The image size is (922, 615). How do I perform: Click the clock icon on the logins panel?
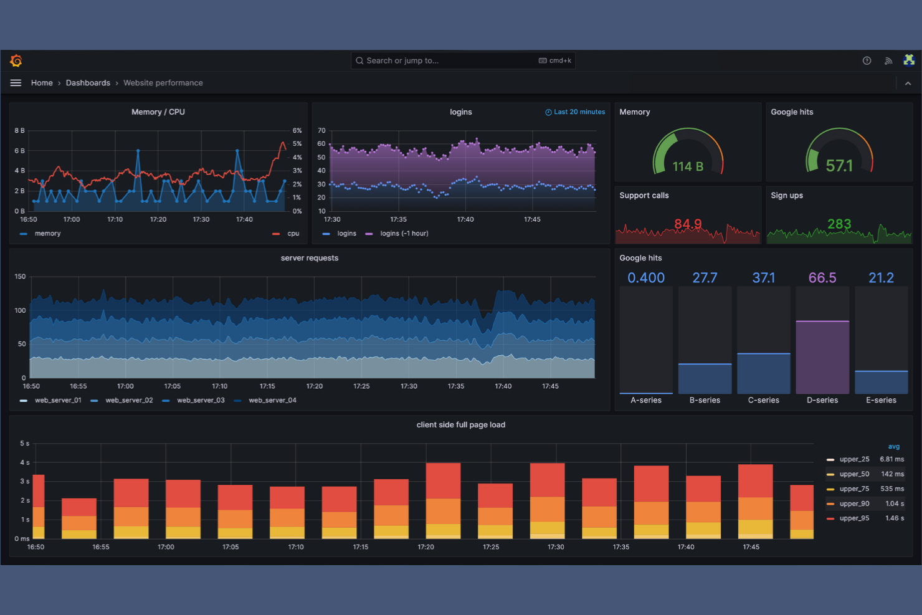548,112
